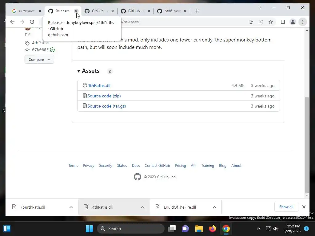Open File Explorer from taskbar
Image resolution: width=315 pixels, height=236 pixels.
199,229
